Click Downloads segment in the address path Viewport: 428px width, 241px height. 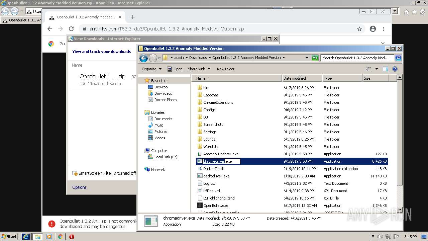198,58
